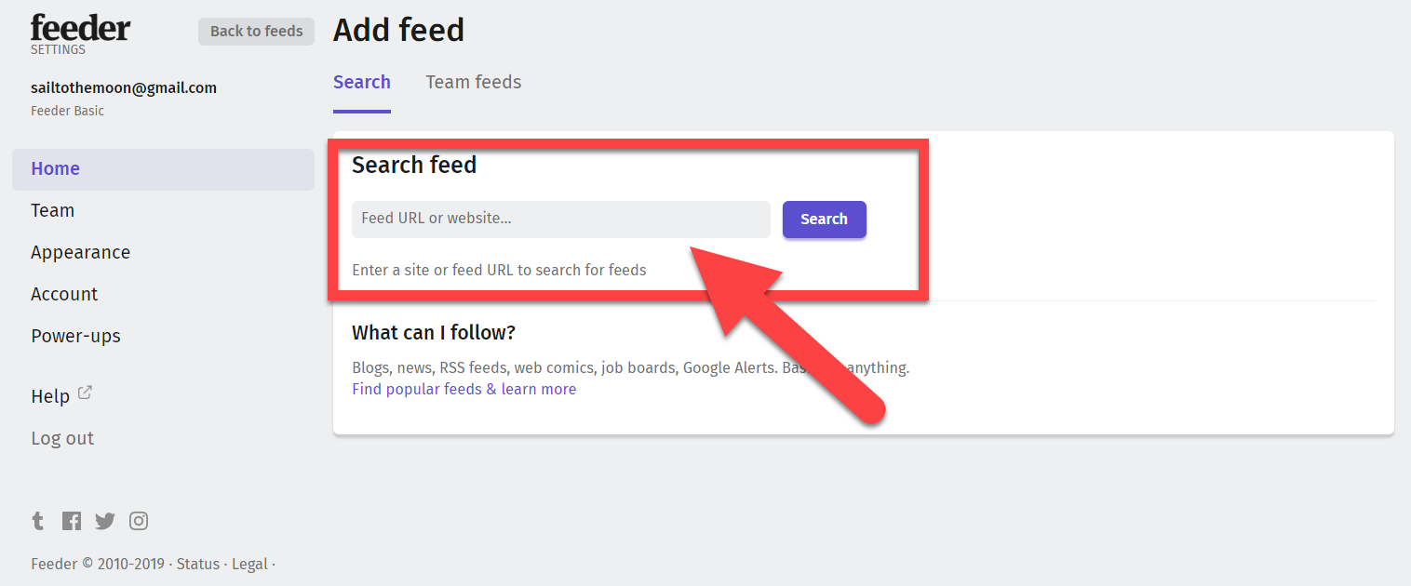Click the Facebook icon in footer

point(71,521)
